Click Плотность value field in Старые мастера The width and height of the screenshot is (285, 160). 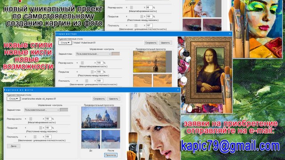pyautogui.click(x=100, y=81)
